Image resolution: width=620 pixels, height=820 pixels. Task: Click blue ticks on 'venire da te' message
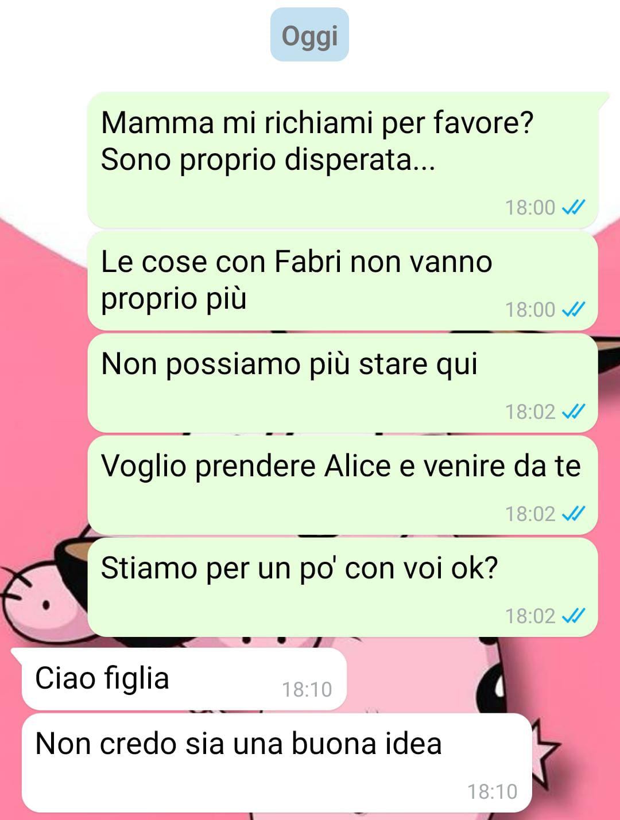click(573, 514)
